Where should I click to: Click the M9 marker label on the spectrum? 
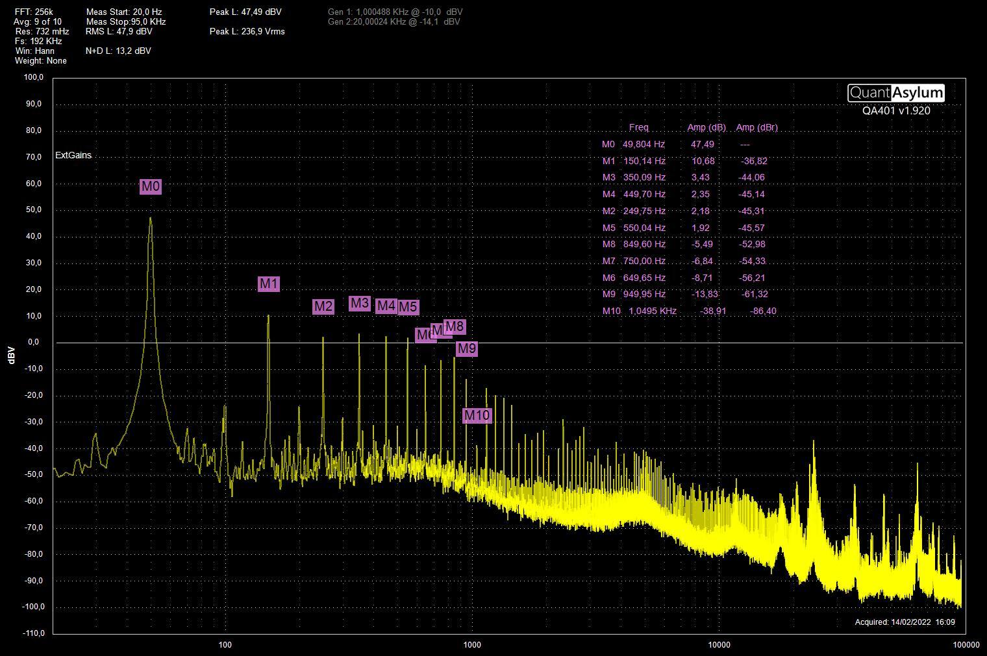click(466, 349)
